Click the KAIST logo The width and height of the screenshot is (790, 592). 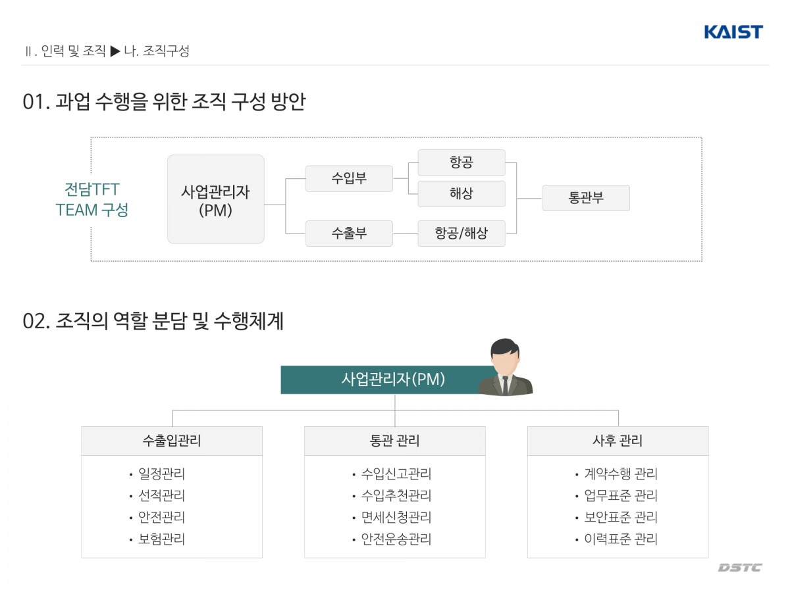[733, 32]
